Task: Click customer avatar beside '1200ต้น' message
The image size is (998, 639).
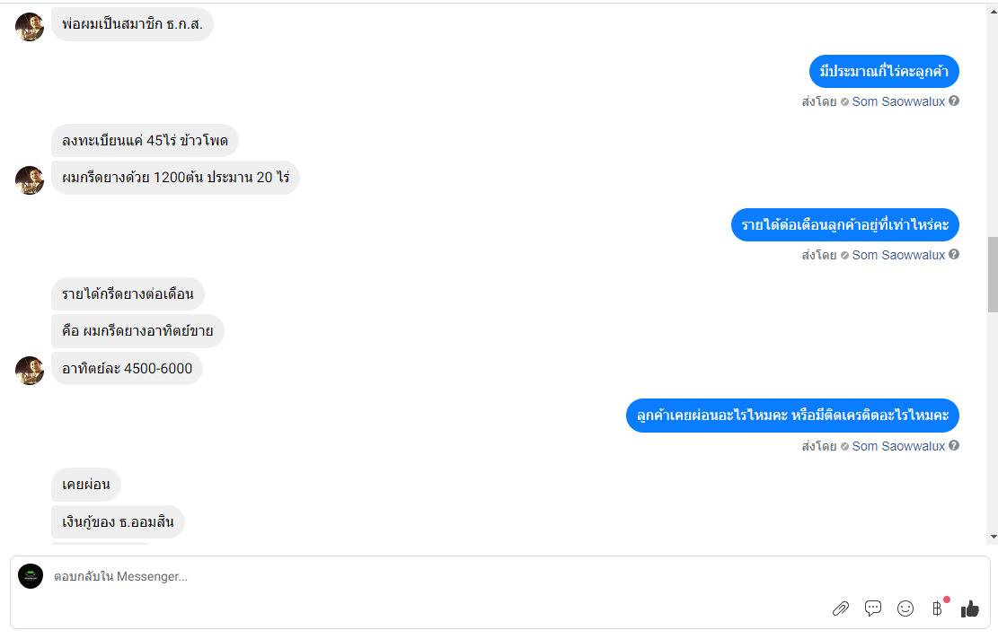Action: pyautogui.click(x=30, y=179)
